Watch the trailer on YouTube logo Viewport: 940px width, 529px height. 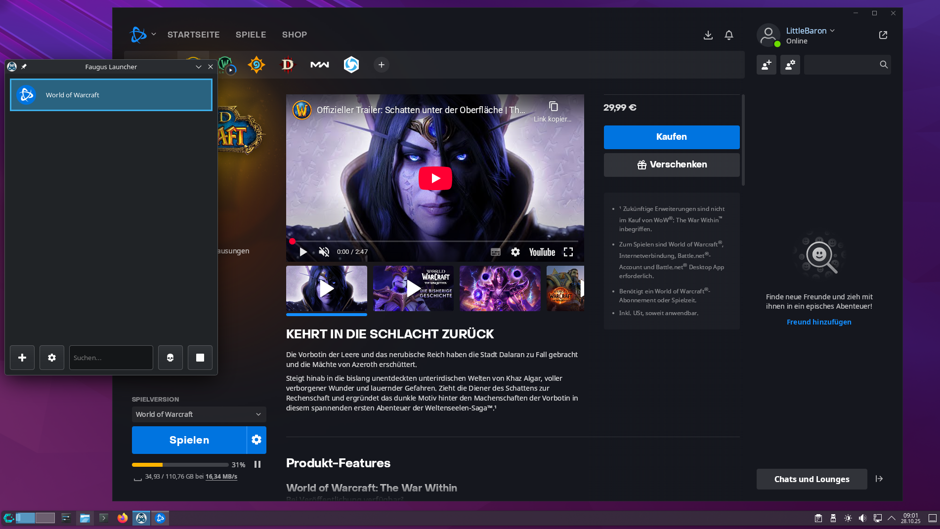tap(542, 252)
